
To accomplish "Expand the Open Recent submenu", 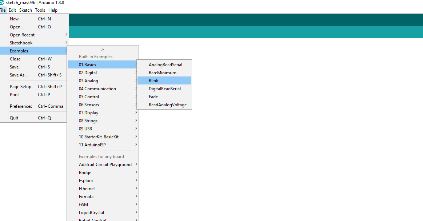I will (x=22, y=35).
